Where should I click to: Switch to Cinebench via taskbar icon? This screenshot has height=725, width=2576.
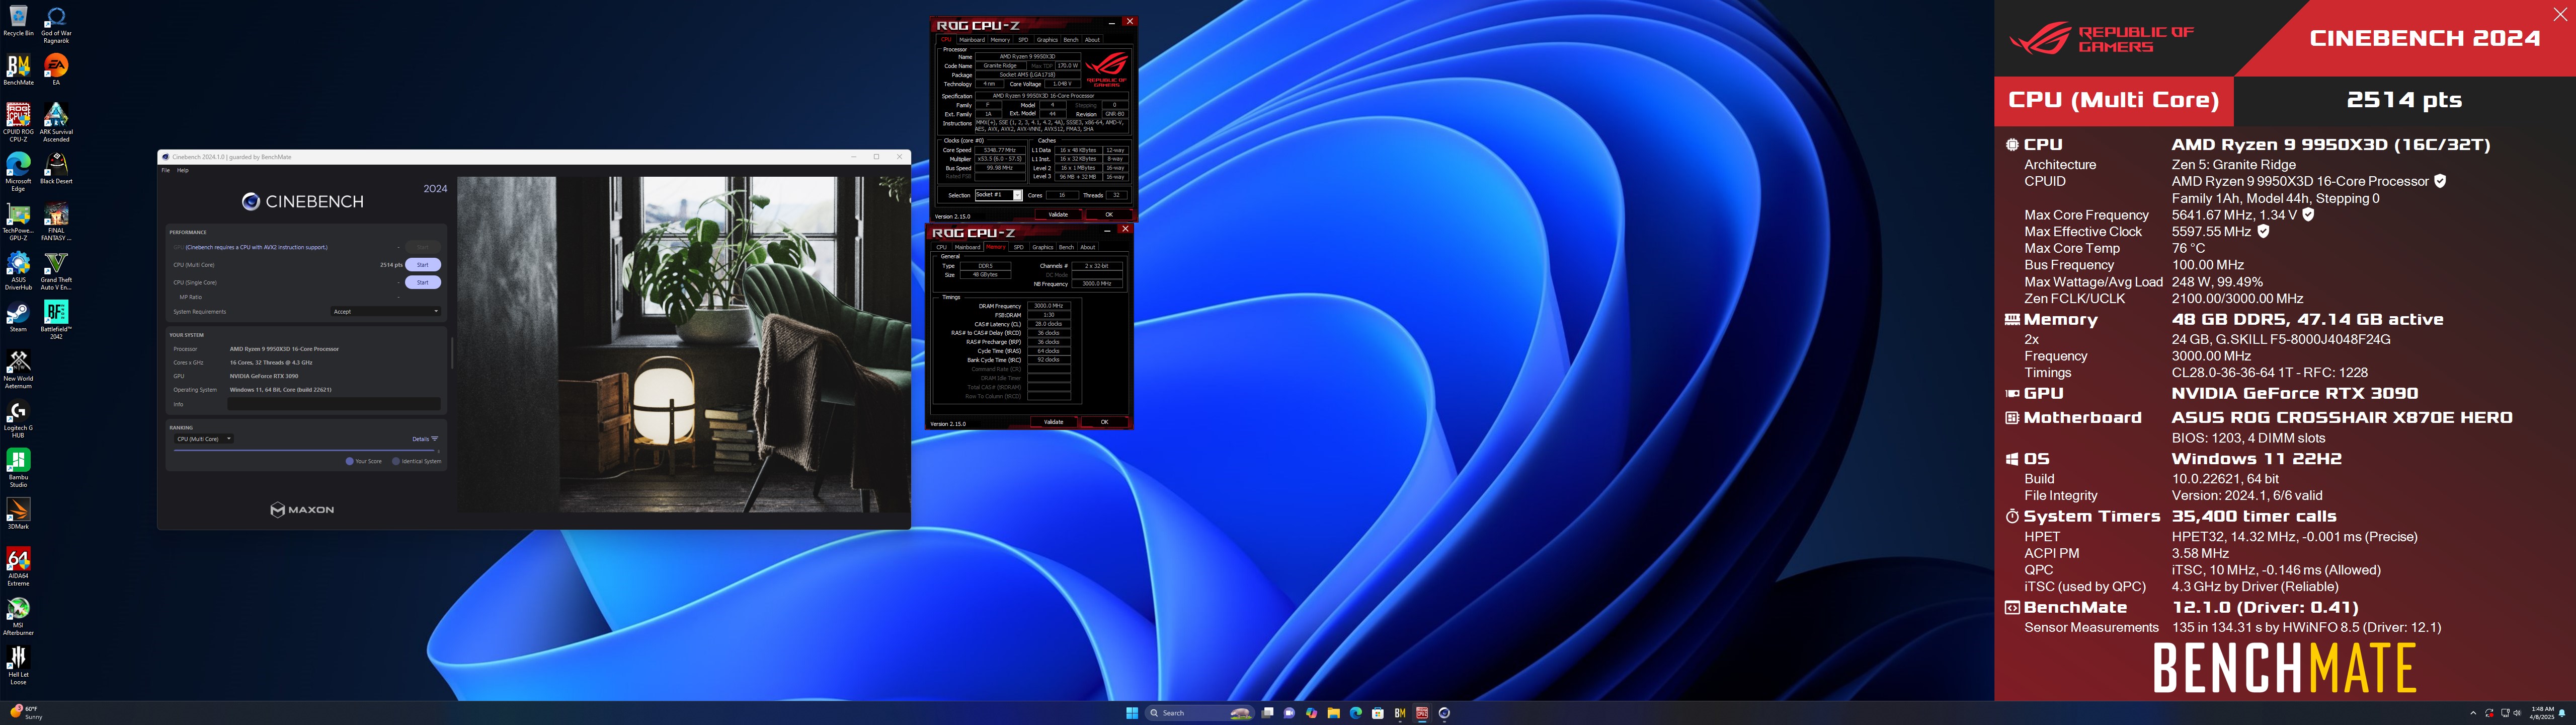pos(1444,713)
